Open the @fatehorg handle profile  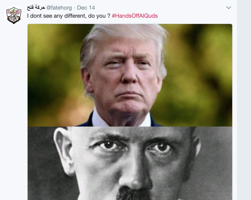click(59, 8)
